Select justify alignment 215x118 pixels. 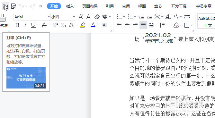pos(143,25)
